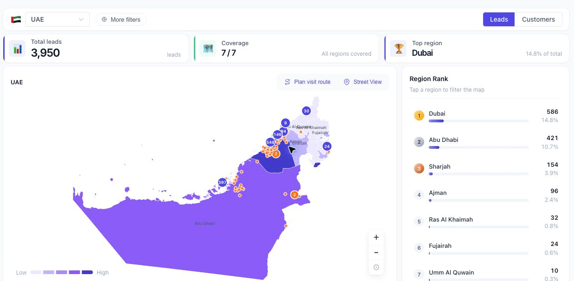The width and height of the screenshot is (574, 281).
Task: Click the UAE flag icon
Action: (16, 19)
